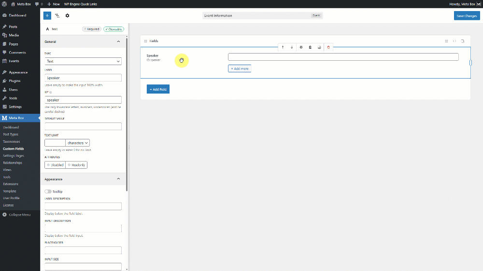
Task: Click the Default Value input field
Action: coord(83,126)
